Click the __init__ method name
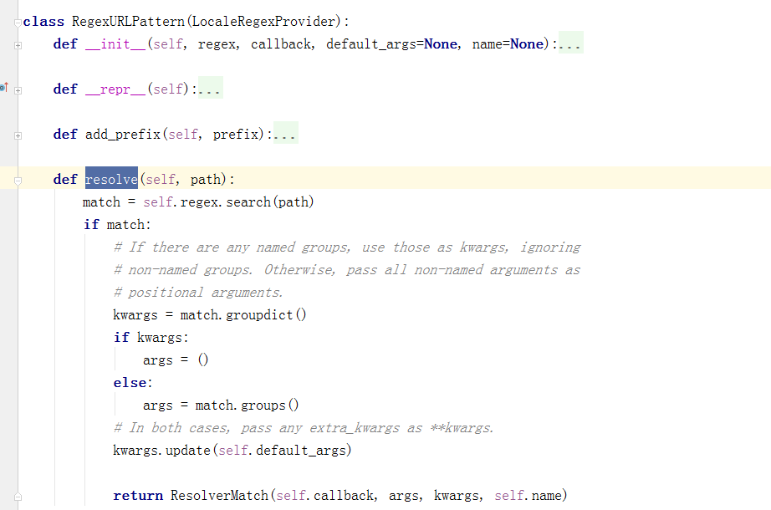 pos(115,43)
